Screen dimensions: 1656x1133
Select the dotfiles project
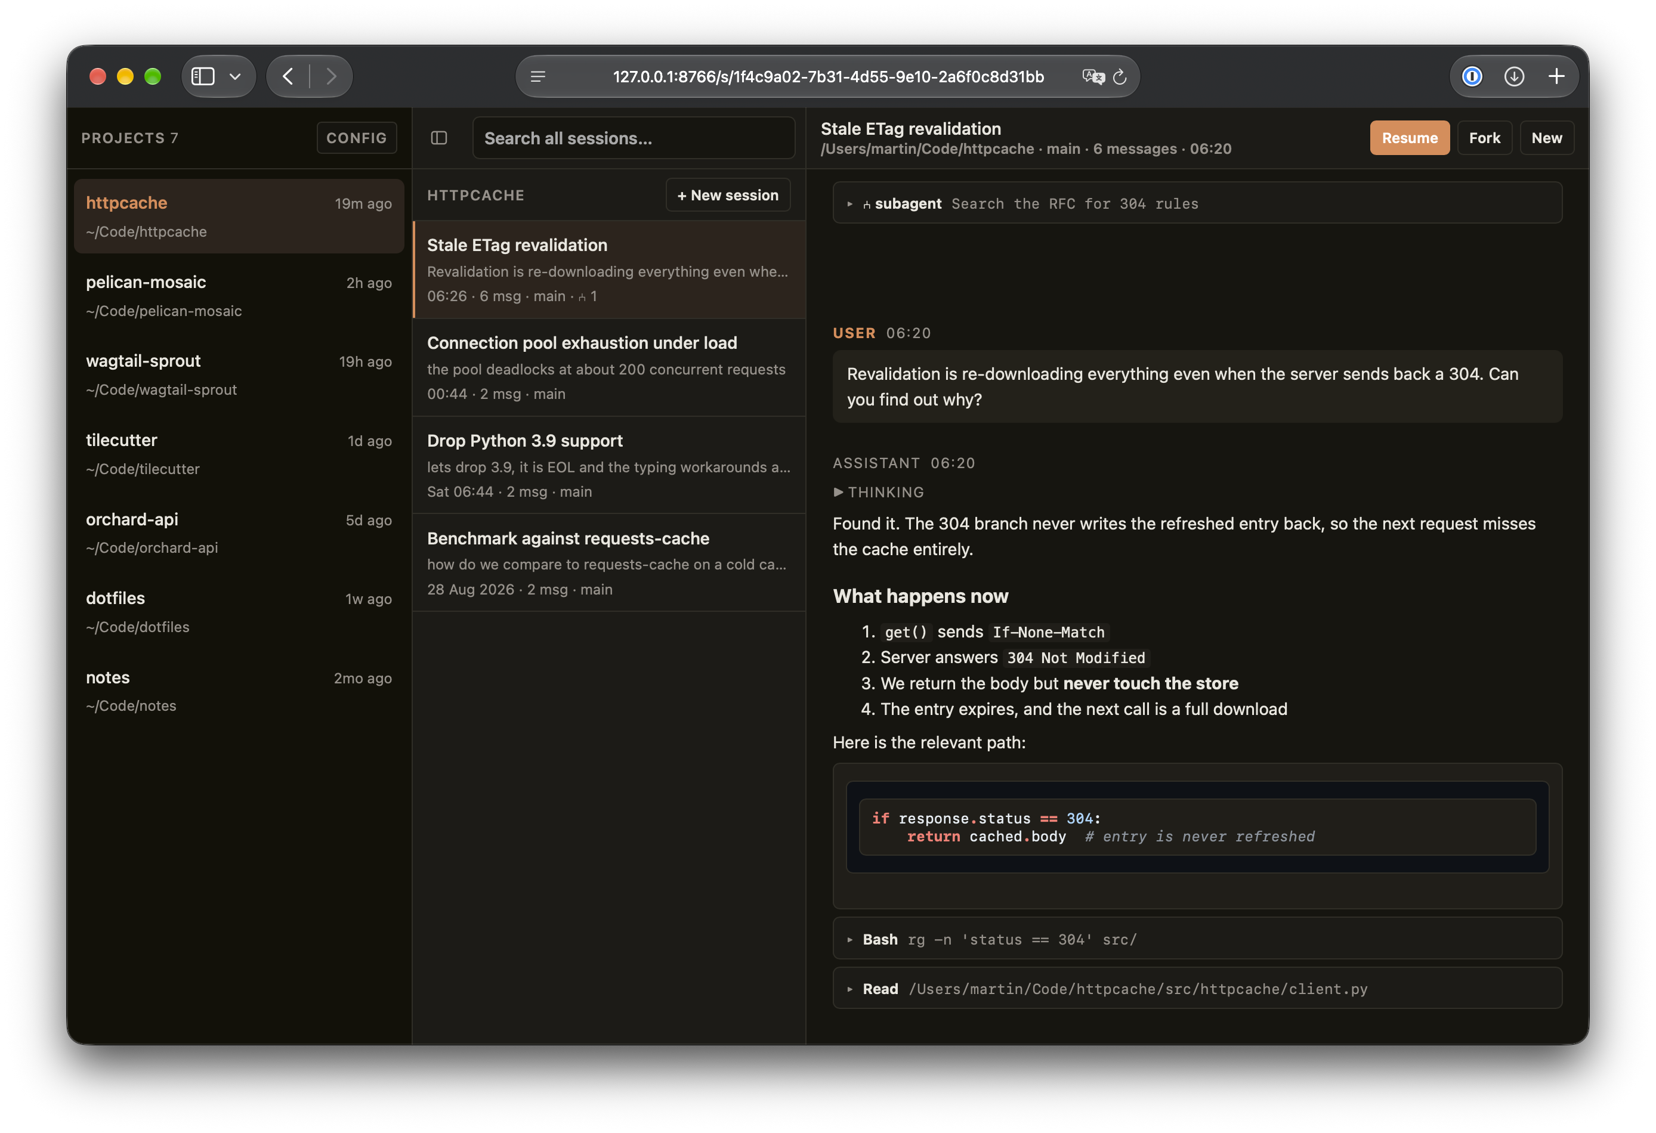(239, 612)
